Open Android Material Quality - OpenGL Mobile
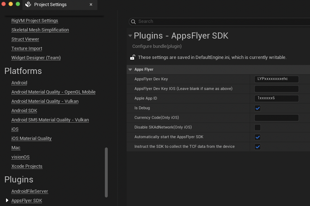This screenshot has width=310, height=206. tap(54, 92)
